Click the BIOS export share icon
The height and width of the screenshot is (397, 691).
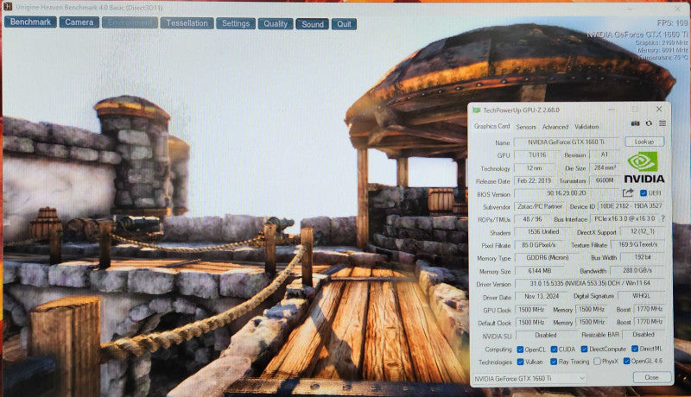[628, 192]
